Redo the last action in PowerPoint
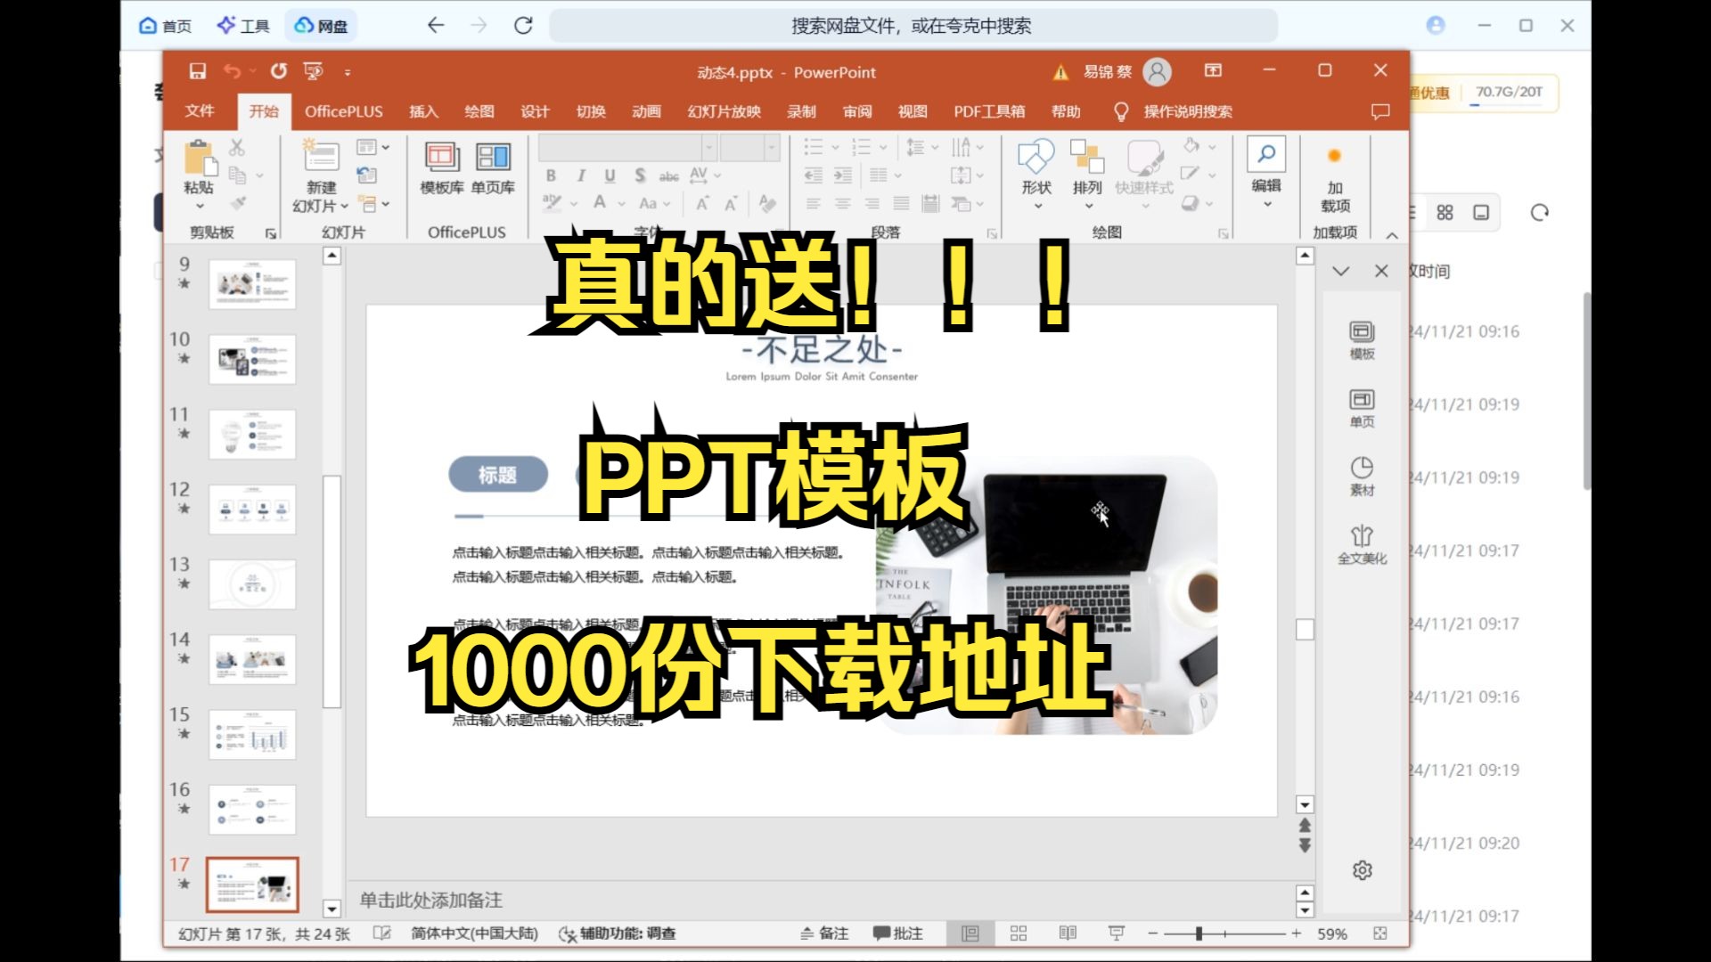1711x962 pixels. [279, 71]
